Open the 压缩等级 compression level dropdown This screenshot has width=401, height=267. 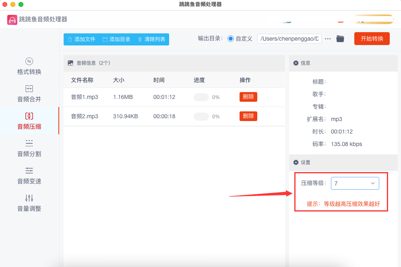pos(355,183)
